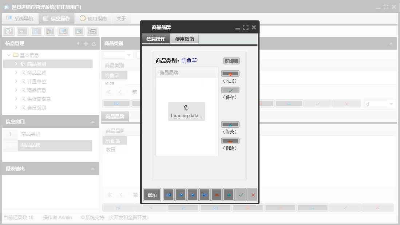
Task: Maximize the 商品品牌 dialog
Action: point(246,27)
